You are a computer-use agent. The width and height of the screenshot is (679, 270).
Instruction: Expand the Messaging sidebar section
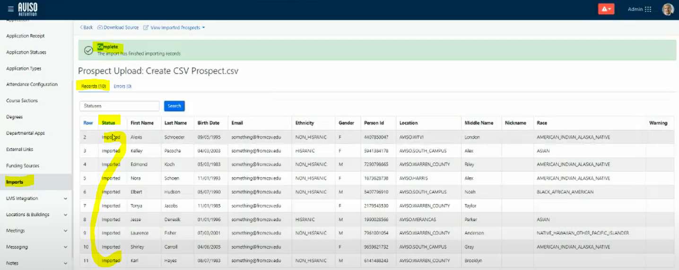pos(36,247)
